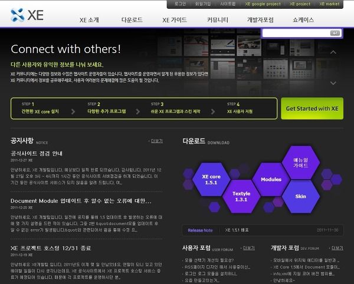Click the XE logo icon
Image resolution: width=354 pixels, height=284 pixels.
tap(17, 15)
